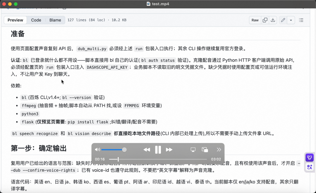Click the 127 lines file info text

(97, 20)
